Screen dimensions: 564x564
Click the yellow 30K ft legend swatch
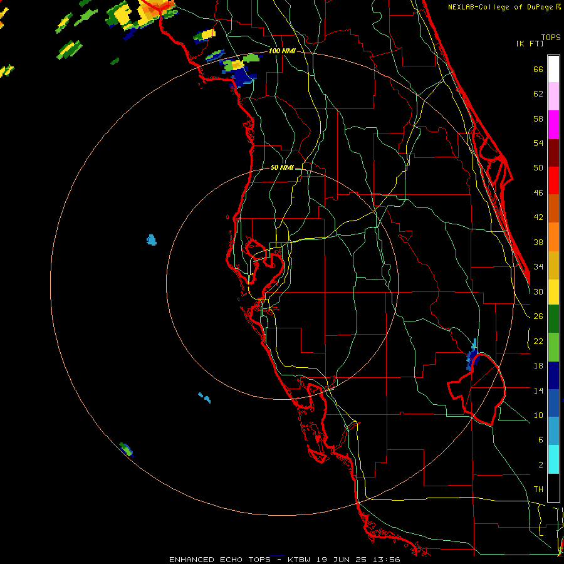tap(553, 292)
